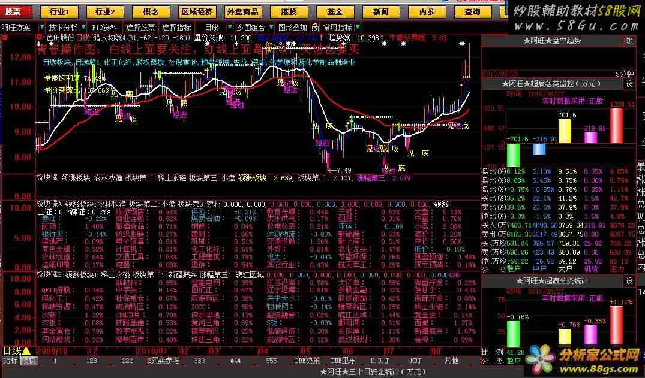Open the 选择股票 menu
Image resolution: width=645 pixels, height=378 pixels.
pyautogui.click(x=140, y=28)
